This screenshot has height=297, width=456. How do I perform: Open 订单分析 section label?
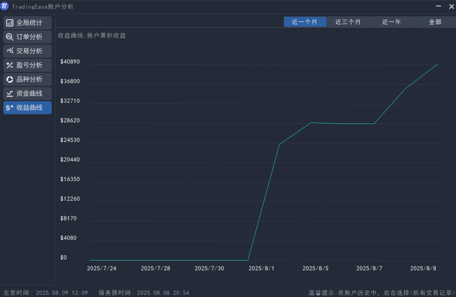tap(29, 37)
